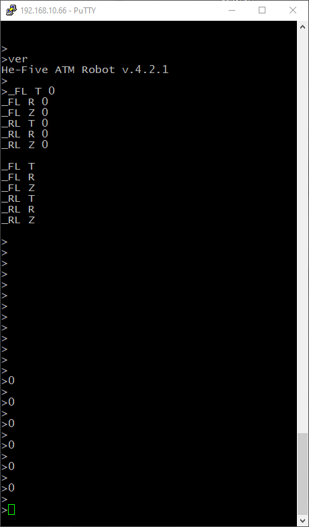Click the He-Five ATM Robot version text
The image size is (309, 527).
click(x=85, y=70)
